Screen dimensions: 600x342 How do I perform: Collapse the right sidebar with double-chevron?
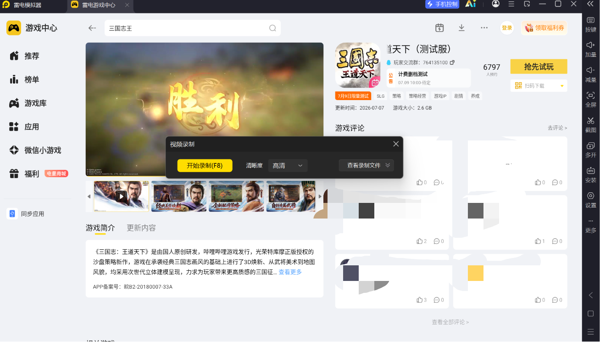pos(591,4)
